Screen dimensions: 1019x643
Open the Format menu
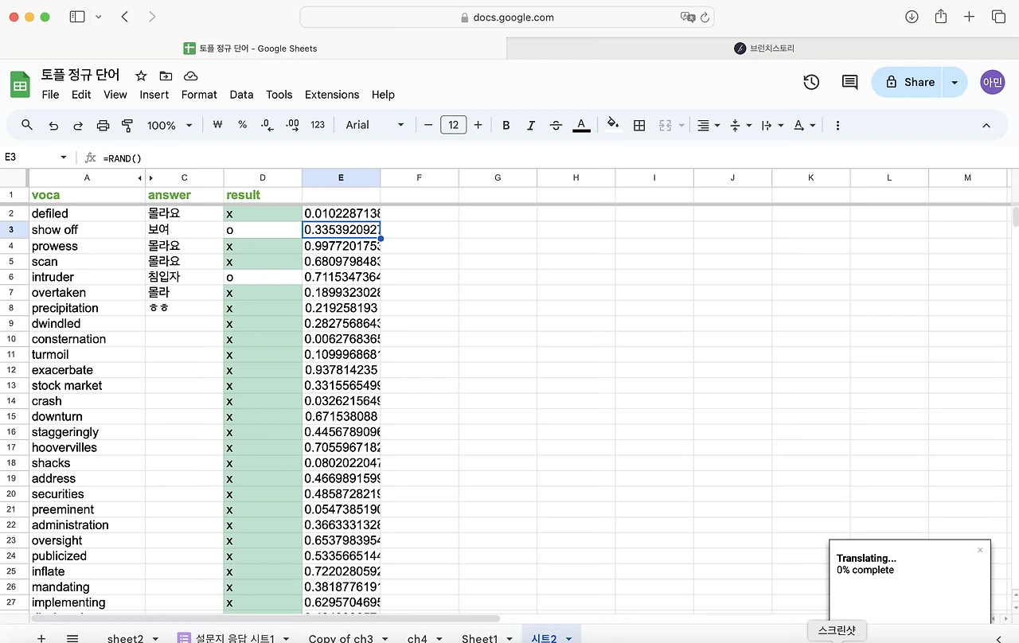[x=199, y=95]
